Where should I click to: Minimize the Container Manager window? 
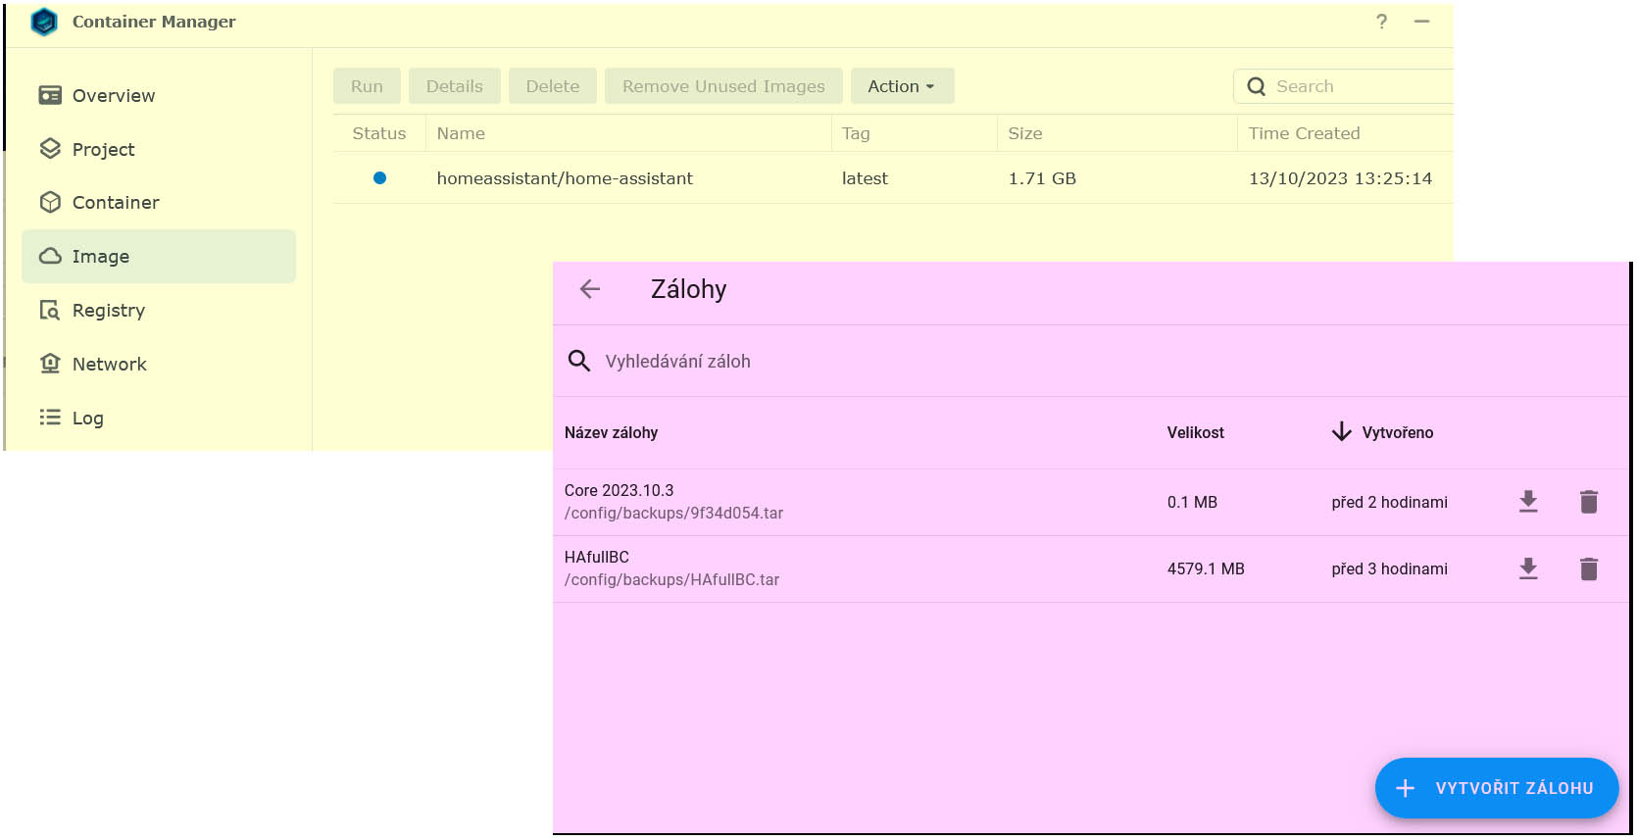click(x=1421, y=22)
